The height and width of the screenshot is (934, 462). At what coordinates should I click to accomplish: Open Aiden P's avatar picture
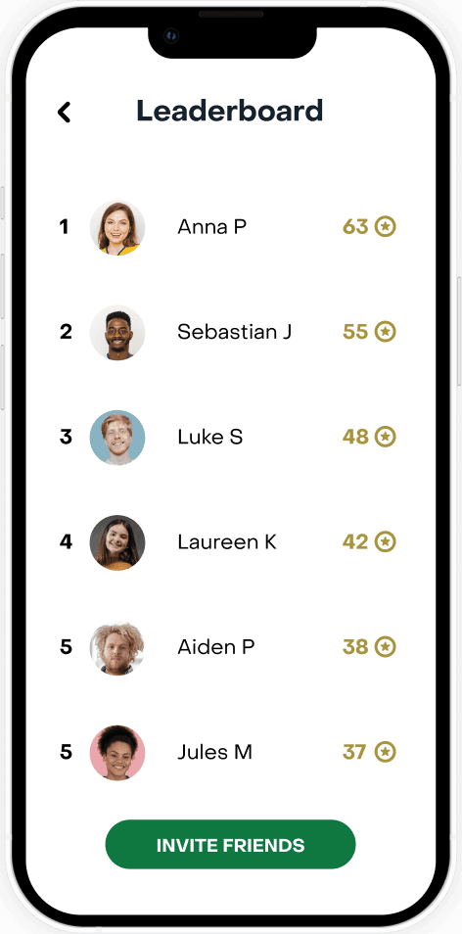117,647
